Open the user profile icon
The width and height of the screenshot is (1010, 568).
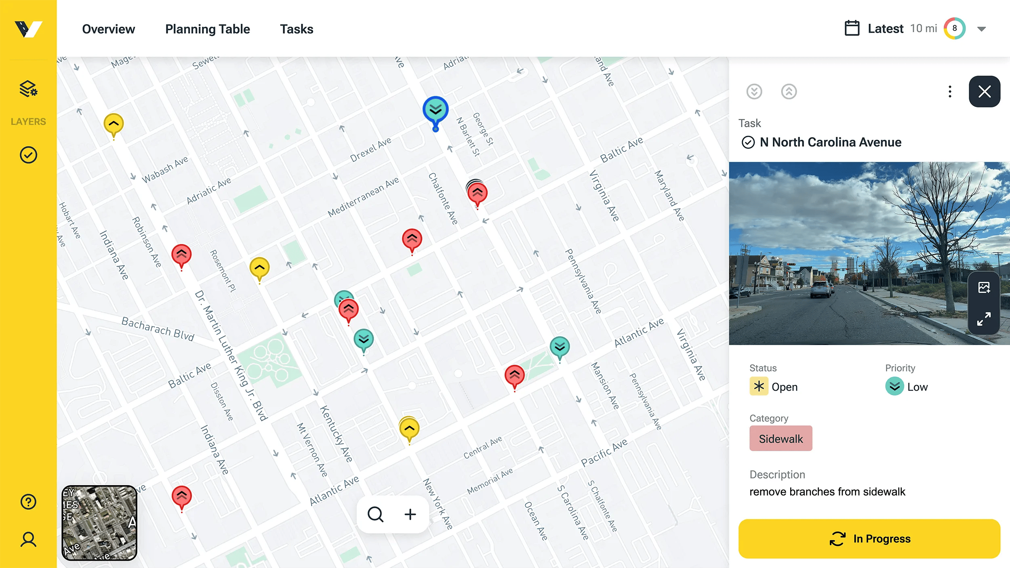(28, 539)
